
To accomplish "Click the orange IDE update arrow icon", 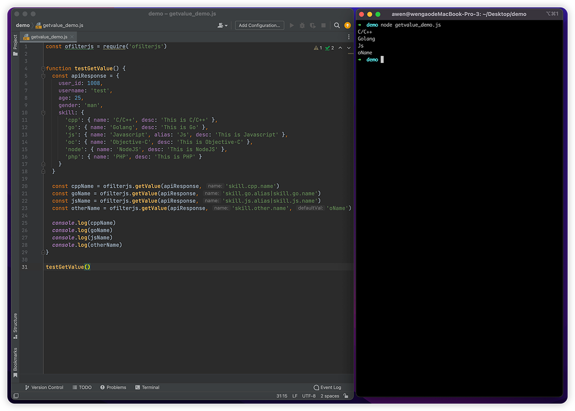I will click(348, 25).
